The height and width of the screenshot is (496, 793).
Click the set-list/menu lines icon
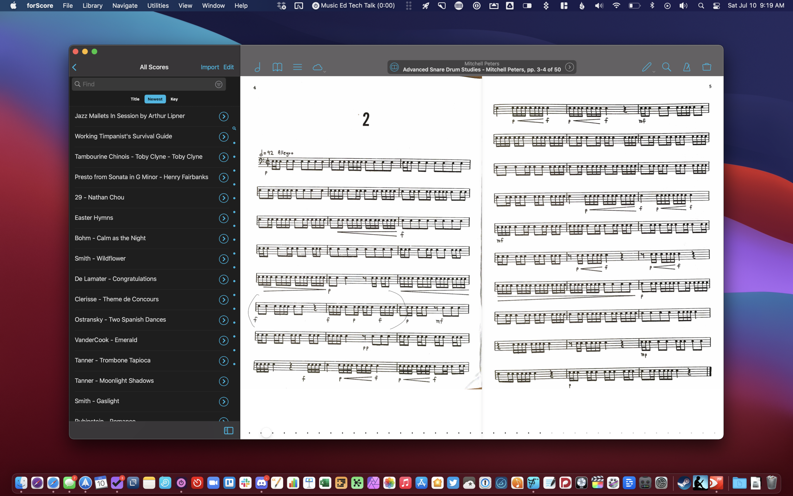(x=298, y=67)
